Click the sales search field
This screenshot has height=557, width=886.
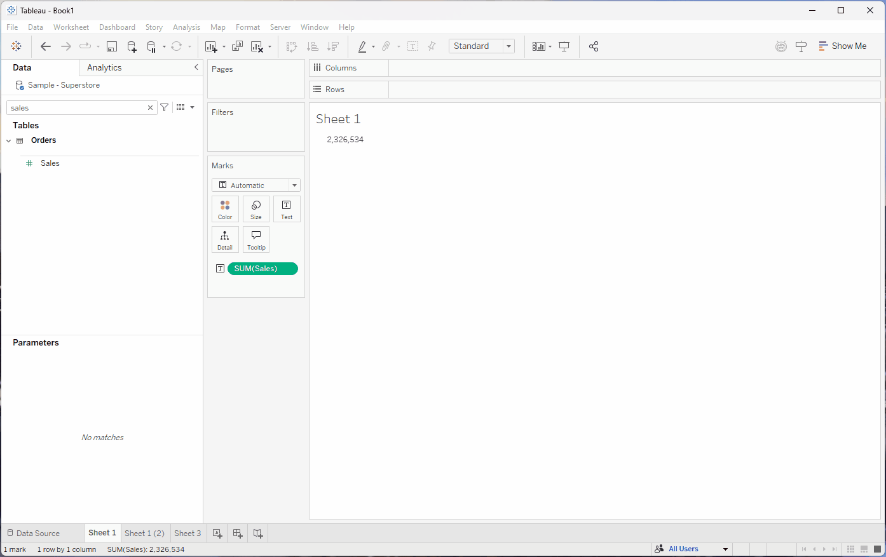(x=76, y=108)
